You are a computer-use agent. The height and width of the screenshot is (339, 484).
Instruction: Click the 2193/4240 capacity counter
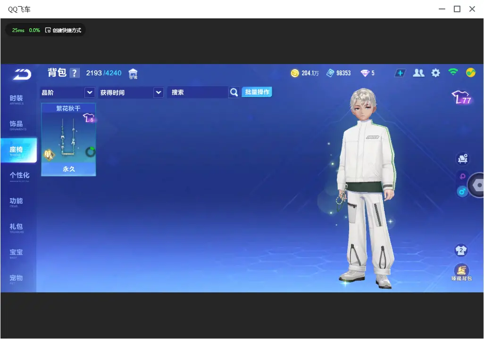coord(104,73)
